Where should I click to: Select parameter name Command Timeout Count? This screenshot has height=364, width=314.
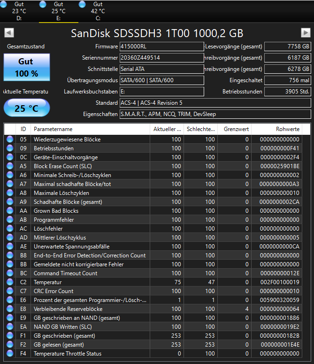[65, 273]
